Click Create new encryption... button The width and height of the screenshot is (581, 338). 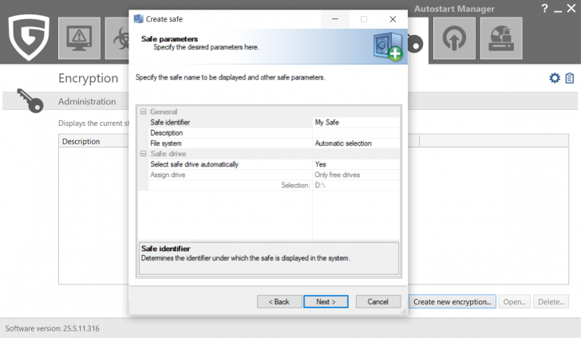pyautogui.click(x=452, y=301)
